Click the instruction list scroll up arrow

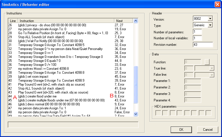click(136, 21)
